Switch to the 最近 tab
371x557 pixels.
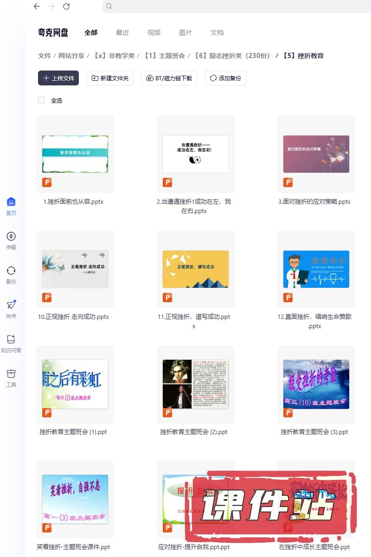(122, 32)
